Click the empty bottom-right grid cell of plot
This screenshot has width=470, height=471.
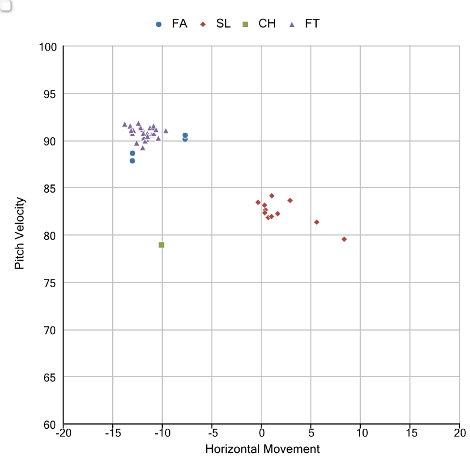tap(435, 400)
